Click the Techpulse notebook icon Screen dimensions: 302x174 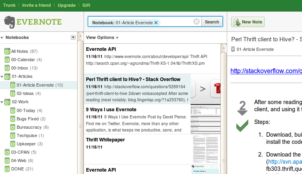pyautogui.click(x=13, y=136)
